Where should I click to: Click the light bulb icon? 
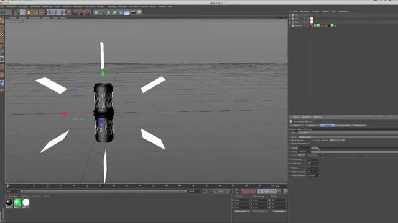(139, 12)
